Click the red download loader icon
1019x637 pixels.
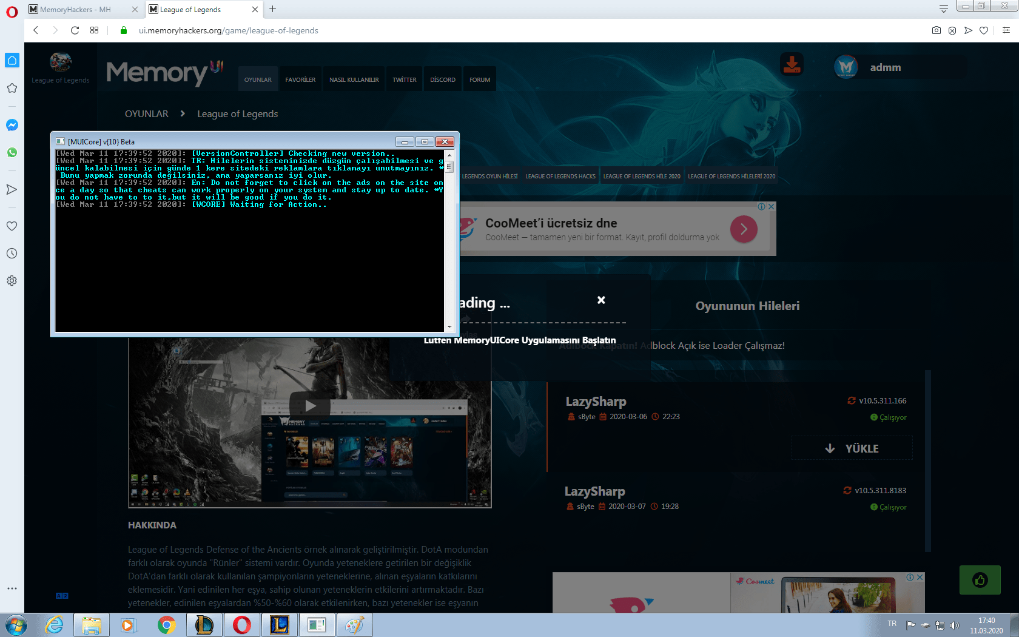click(792, 64)
